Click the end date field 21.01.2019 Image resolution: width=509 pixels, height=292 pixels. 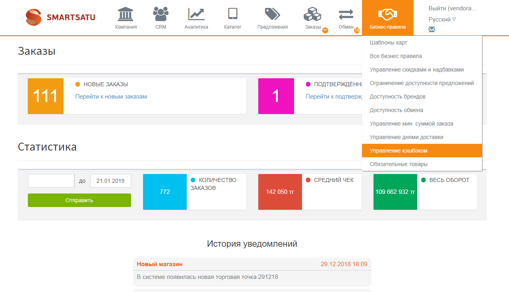(110, 181)
